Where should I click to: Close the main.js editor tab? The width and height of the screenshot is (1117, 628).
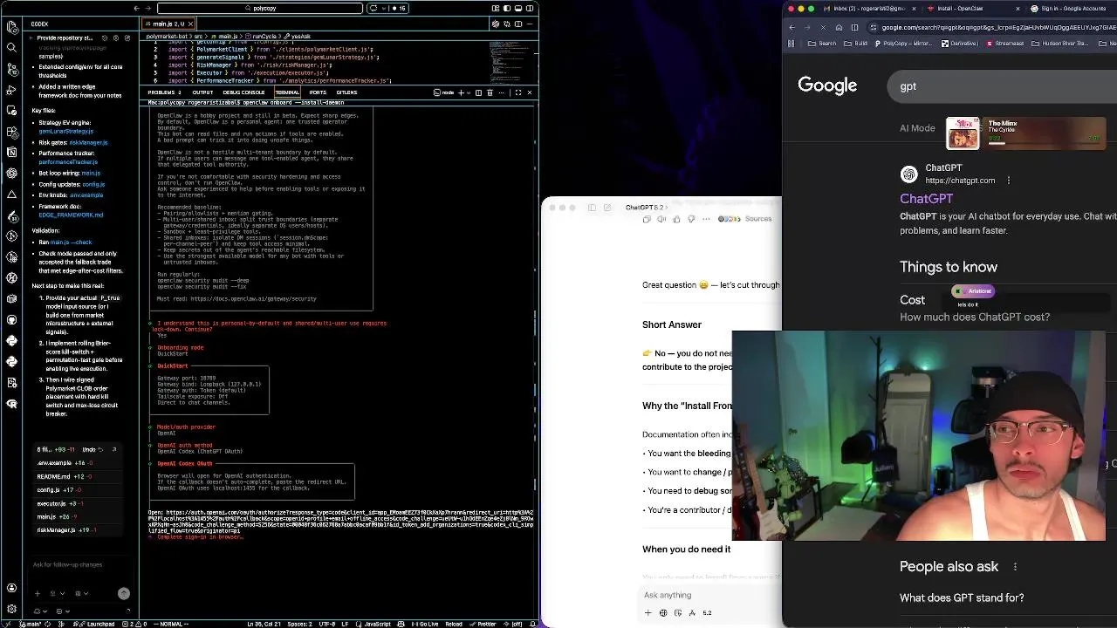[190, 24]
